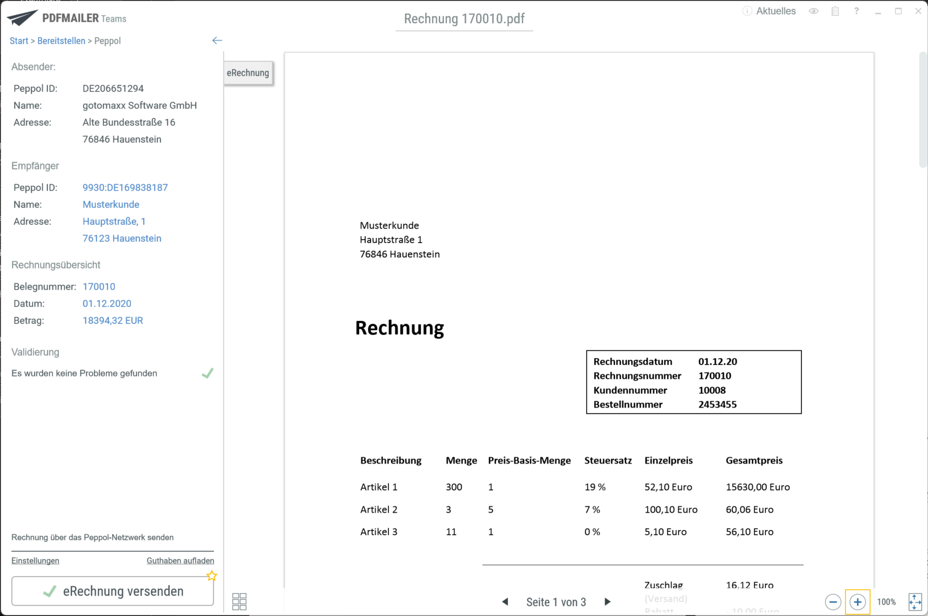The width and height of the screenshot is (928, 616).
Task: Open help via the question mark icon
Action: coord(856,10)
